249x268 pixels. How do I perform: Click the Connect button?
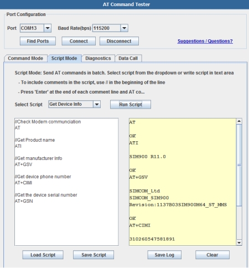79,41
